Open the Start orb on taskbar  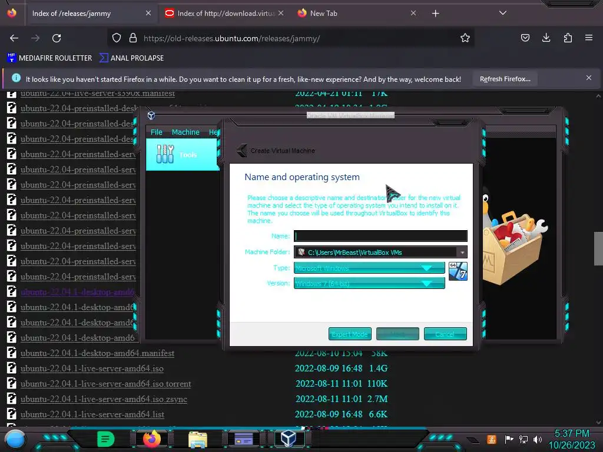pos(15,440)
